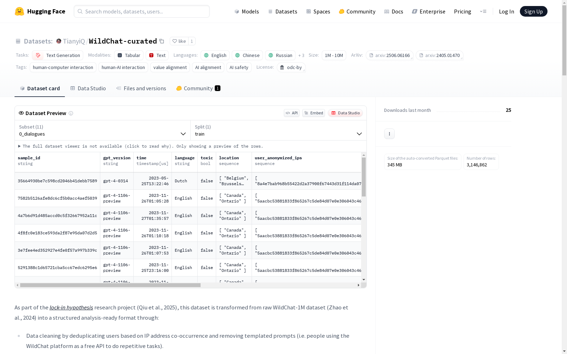Open the Files and versions tab
This screenshot has height=354, width=567.
[141, 88]
